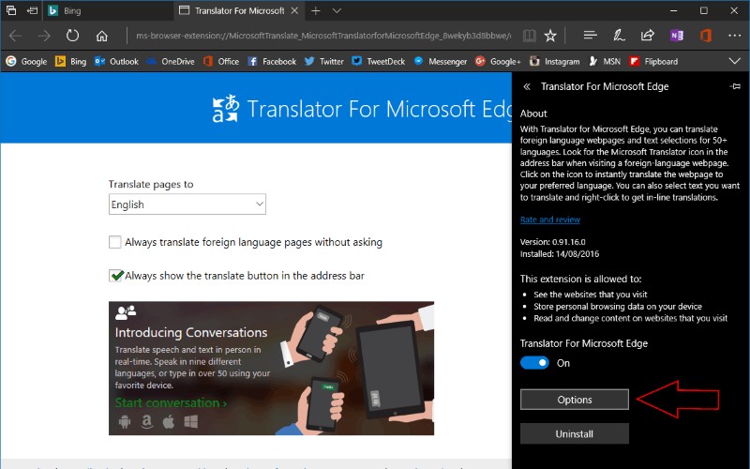750x469 pixels.
Task: Open tabs you've set aside icon
Action: pos(11,10)
